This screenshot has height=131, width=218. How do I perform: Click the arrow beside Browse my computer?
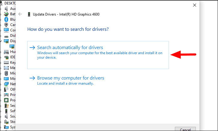click(x=32, y=78)
